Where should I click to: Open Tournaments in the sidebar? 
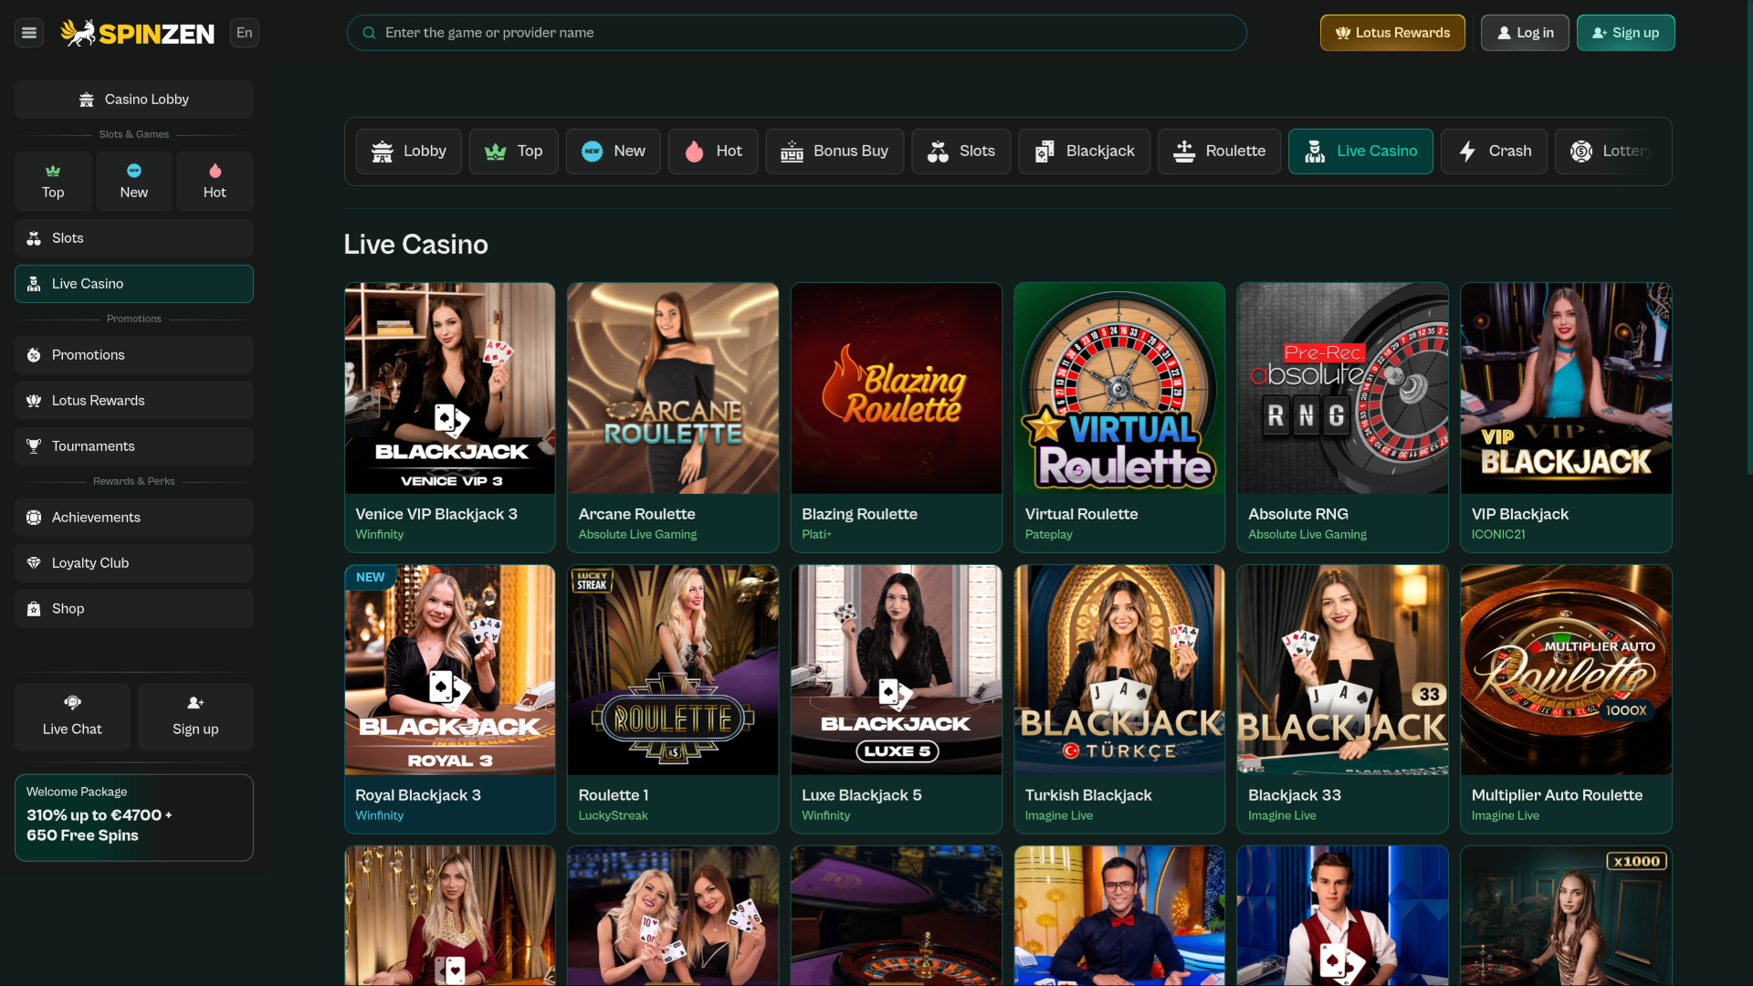134,446
